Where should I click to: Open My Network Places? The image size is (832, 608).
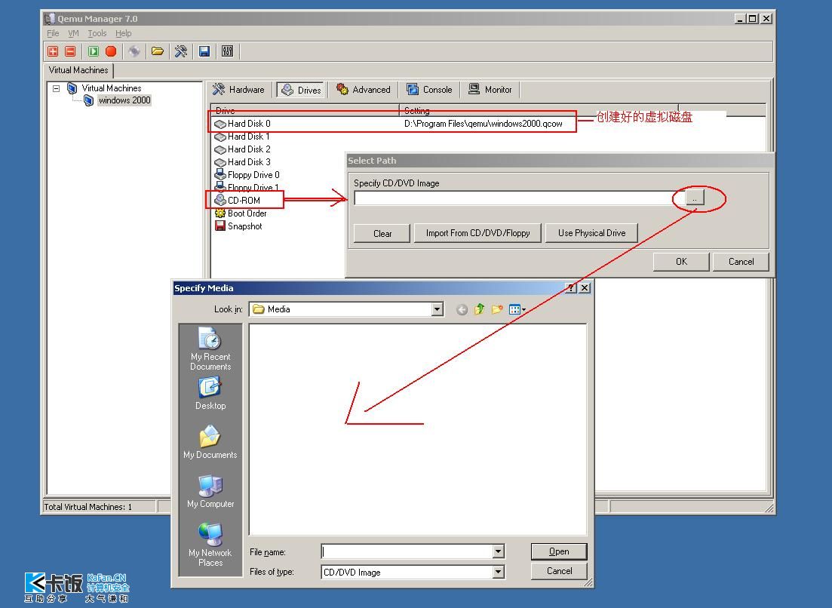click(x=210, y=545)
